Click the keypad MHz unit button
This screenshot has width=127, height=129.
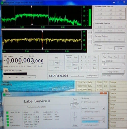coord(94,57)
